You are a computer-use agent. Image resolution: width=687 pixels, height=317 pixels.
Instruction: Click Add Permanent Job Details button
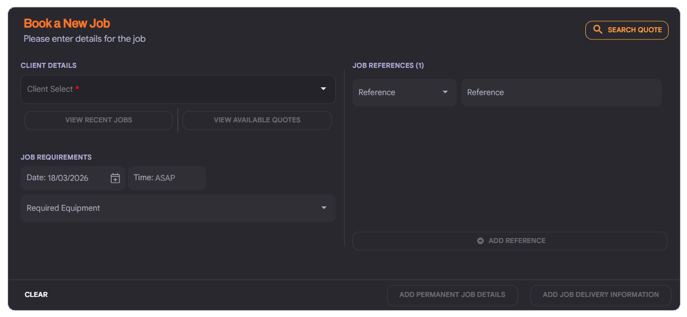452,295
